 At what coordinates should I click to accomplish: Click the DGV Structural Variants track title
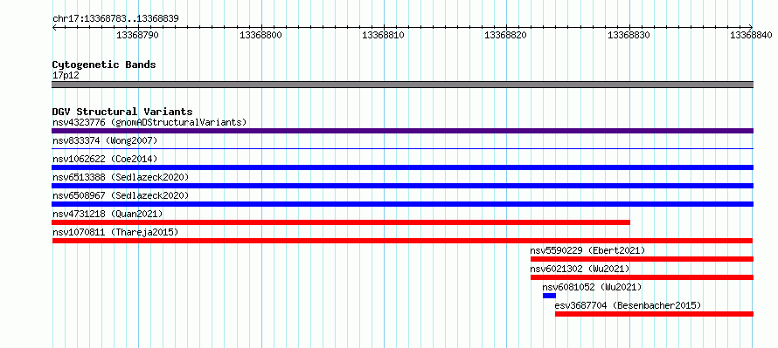click(122, 112)
